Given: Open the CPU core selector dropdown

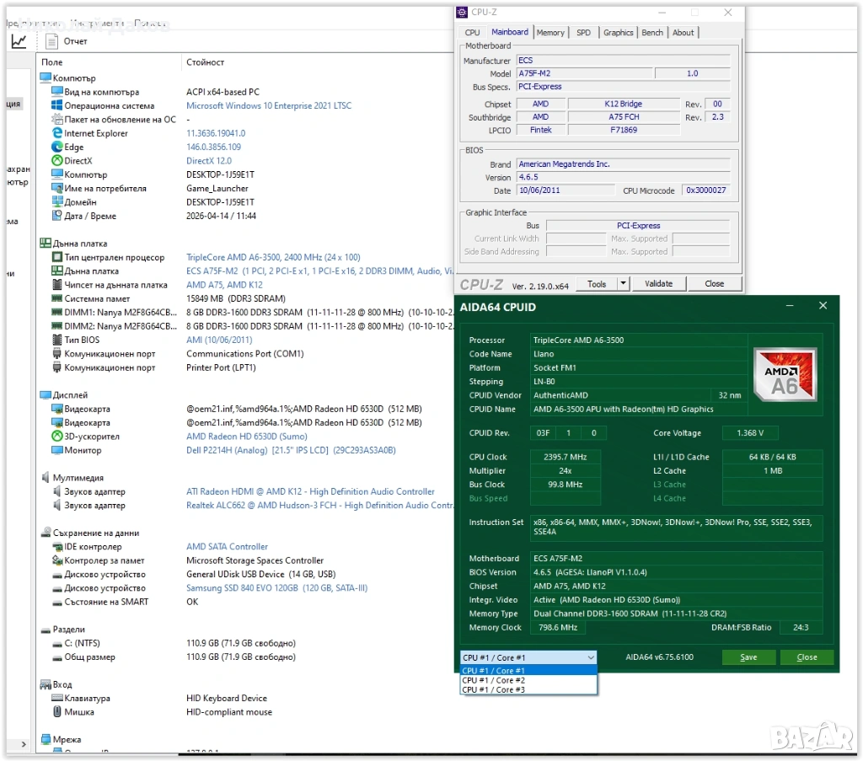Looking at the screenshot, I should click(528, 657).
